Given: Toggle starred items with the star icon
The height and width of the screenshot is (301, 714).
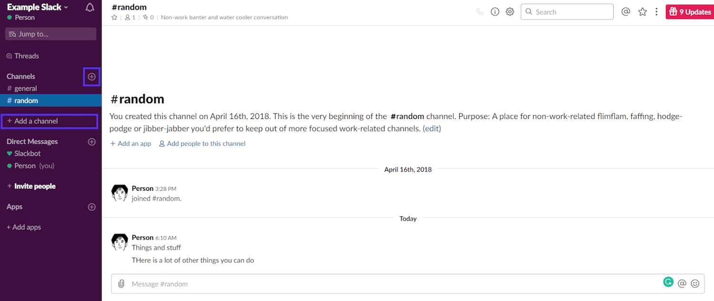Looking at the screenshot, I should coord(643,11).
